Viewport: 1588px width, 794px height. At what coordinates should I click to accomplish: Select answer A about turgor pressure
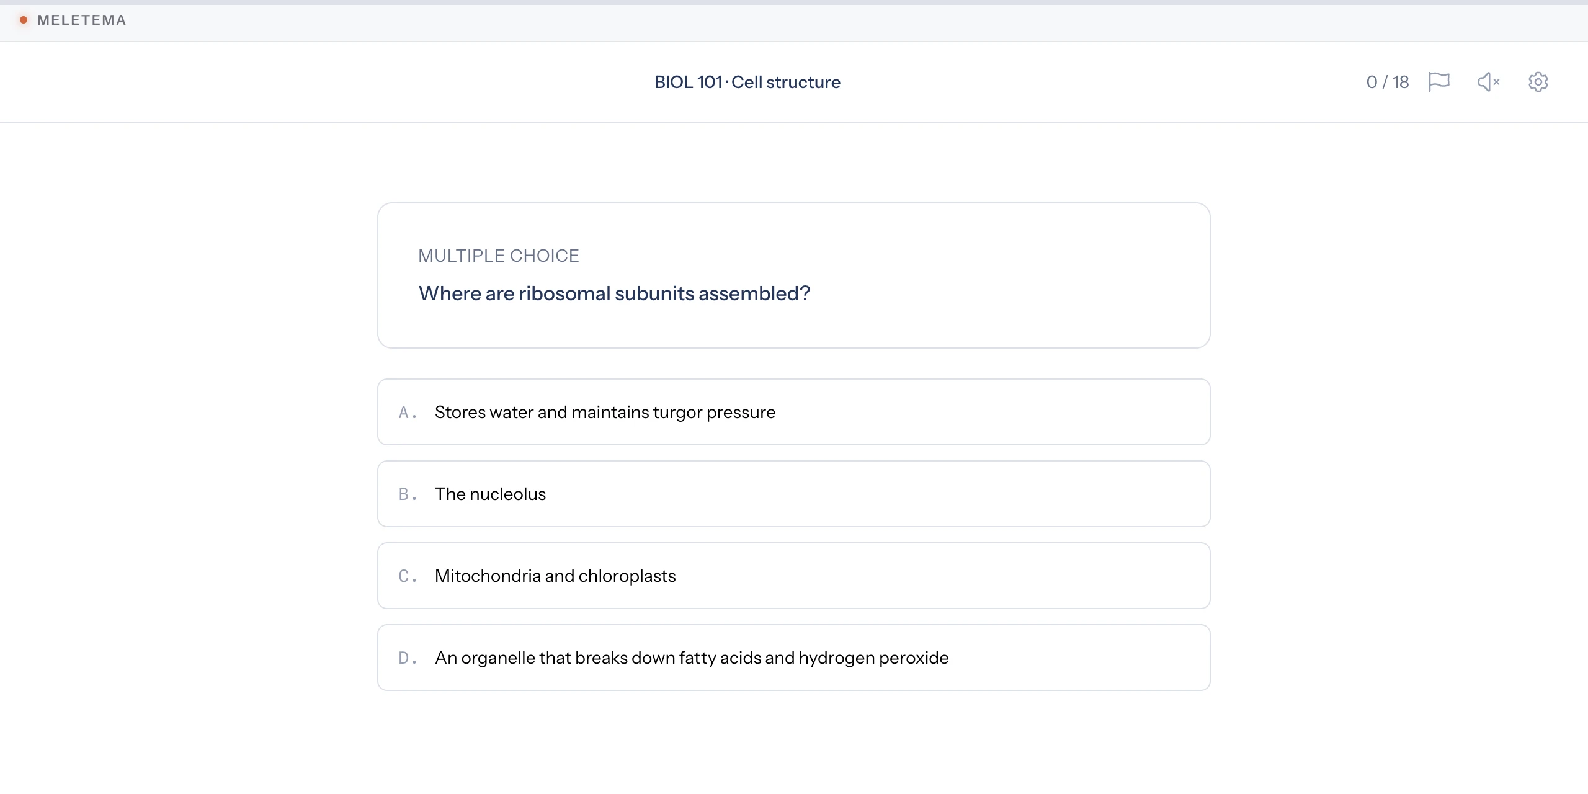[793, 412]
